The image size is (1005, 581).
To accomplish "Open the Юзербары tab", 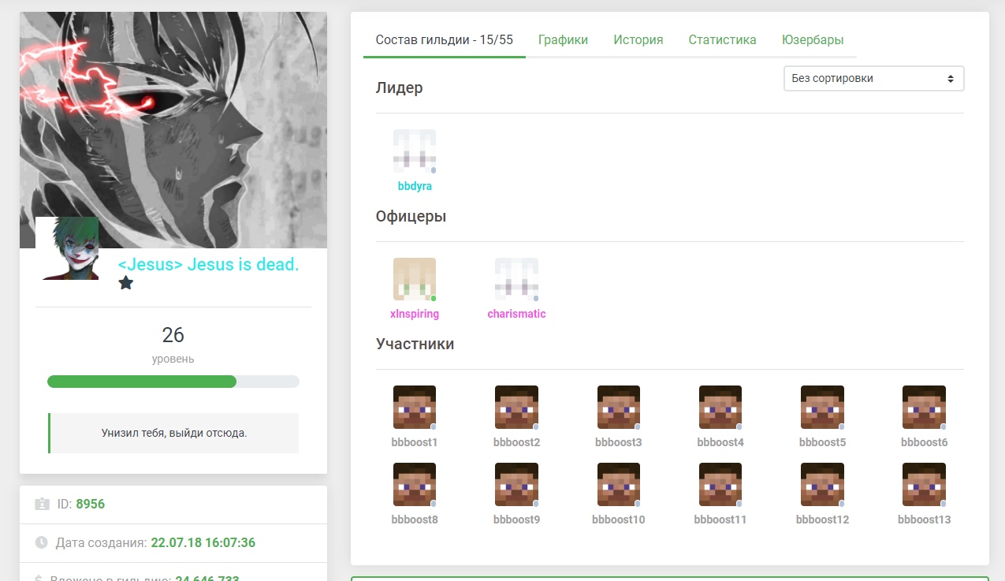I will click(x=813, y=40).
